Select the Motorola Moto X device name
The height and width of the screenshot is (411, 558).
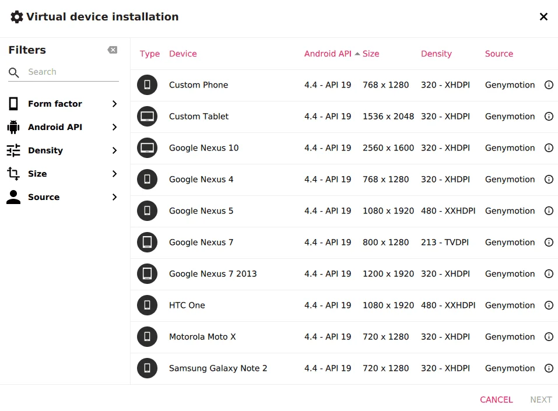click(x=202, y=337)
